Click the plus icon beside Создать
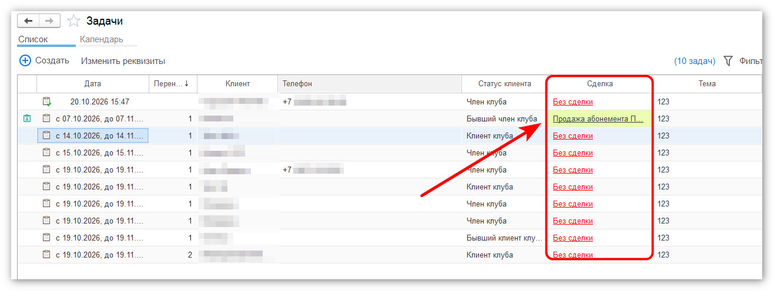The height and width of the screenshot is (291, 774). click(x=25, y=60)
